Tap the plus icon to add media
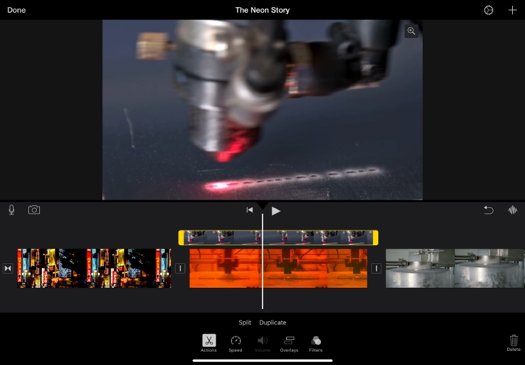This screenshot has width=525, height=365. (x=512, y=10)
